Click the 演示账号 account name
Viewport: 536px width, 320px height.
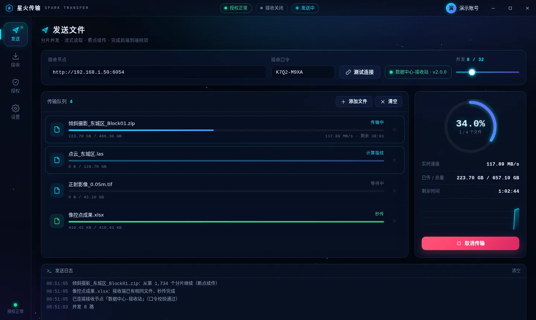pos(469,8)
